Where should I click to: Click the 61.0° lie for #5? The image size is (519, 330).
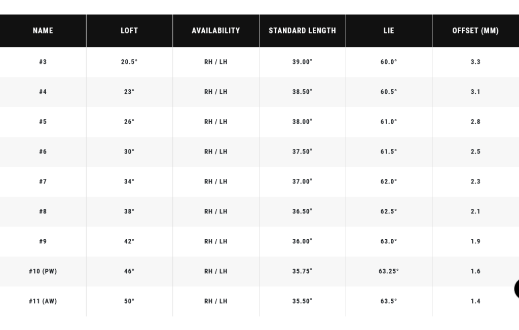(x=389, y=122)
